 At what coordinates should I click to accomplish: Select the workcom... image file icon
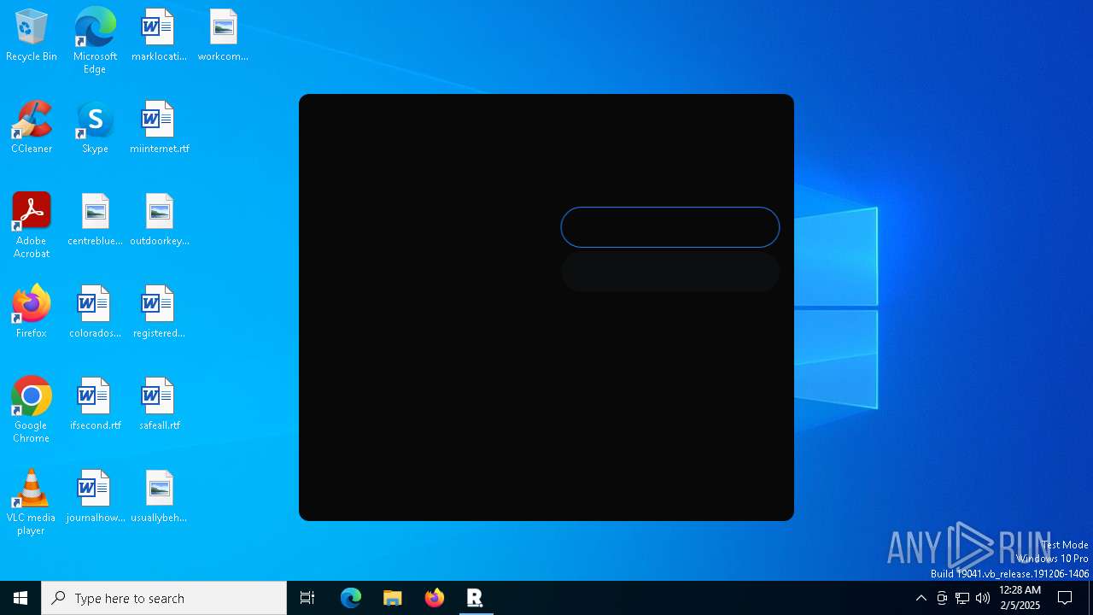223,36
